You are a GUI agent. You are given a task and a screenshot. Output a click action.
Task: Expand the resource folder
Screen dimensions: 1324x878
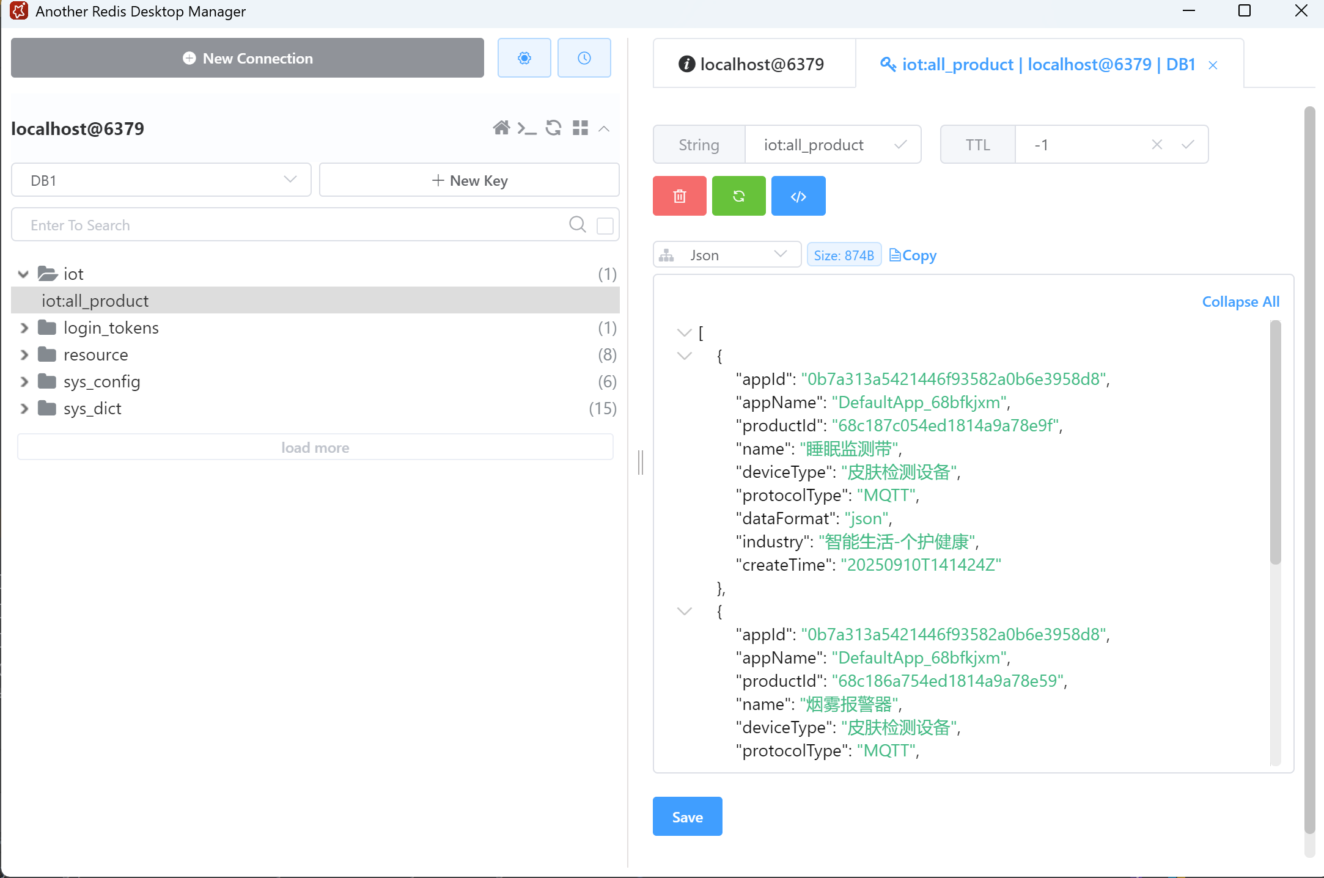pos(24,355)
